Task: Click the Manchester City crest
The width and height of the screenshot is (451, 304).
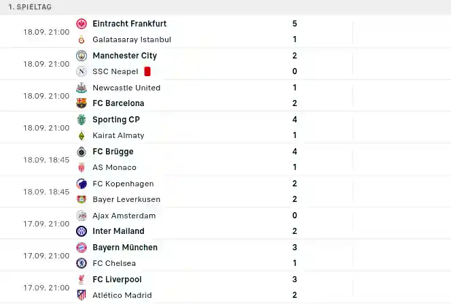Action: pos(82,56)
